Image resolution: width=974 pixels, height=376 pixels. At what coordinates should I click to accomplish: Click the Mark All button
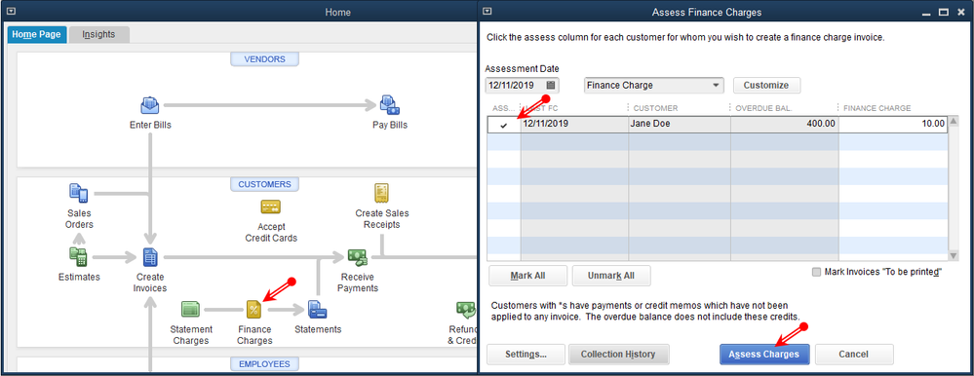coord(528,276)
